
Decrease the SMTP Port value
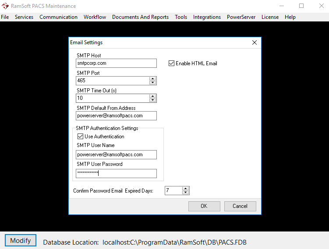click(152, 83)
